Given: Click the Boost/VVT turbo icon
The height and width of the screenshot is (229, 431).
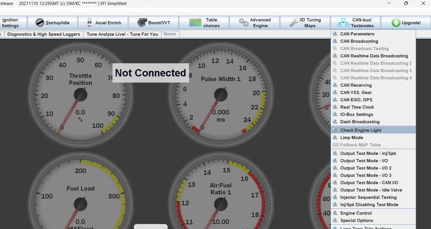Looking at the screenshot, I should tap(142, 23).
